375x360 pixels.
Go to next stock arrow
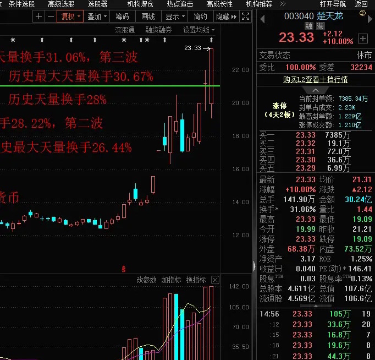click(x=370, y=19)
